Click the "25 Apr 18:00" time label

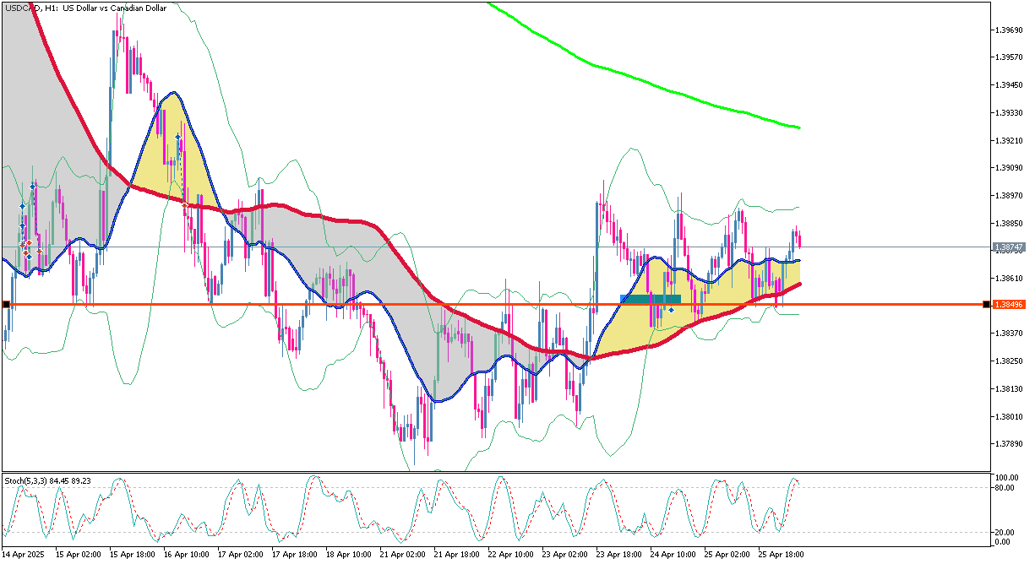coord(781,556)
